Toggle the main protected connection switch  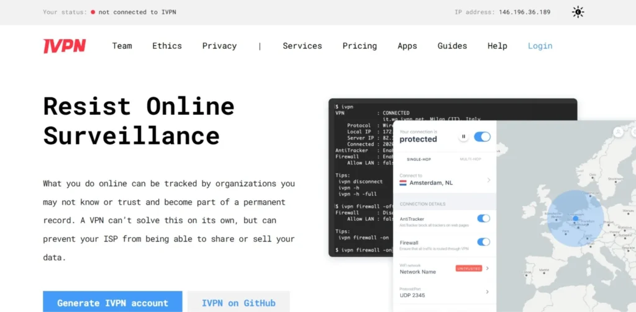482,137
